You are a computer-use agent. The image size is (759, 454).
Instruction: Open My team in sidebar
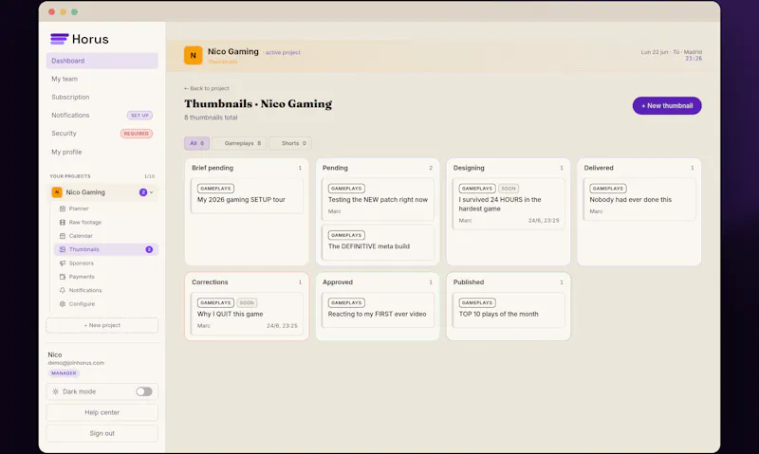102,79
